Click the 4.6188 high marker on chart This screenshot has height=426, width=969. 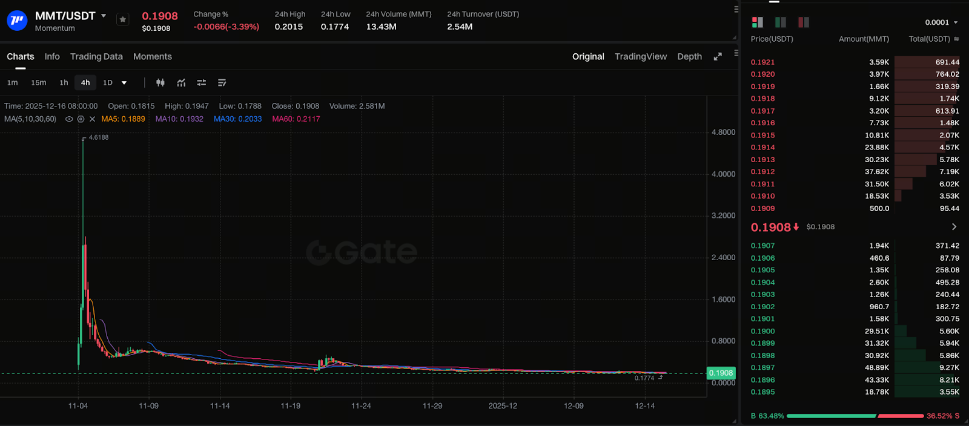tap(98, 137)
